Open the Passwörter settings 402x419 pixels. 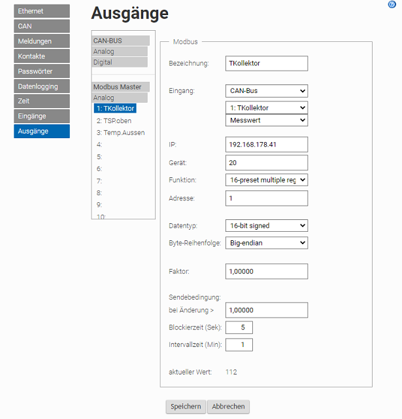tap(42, 71)
